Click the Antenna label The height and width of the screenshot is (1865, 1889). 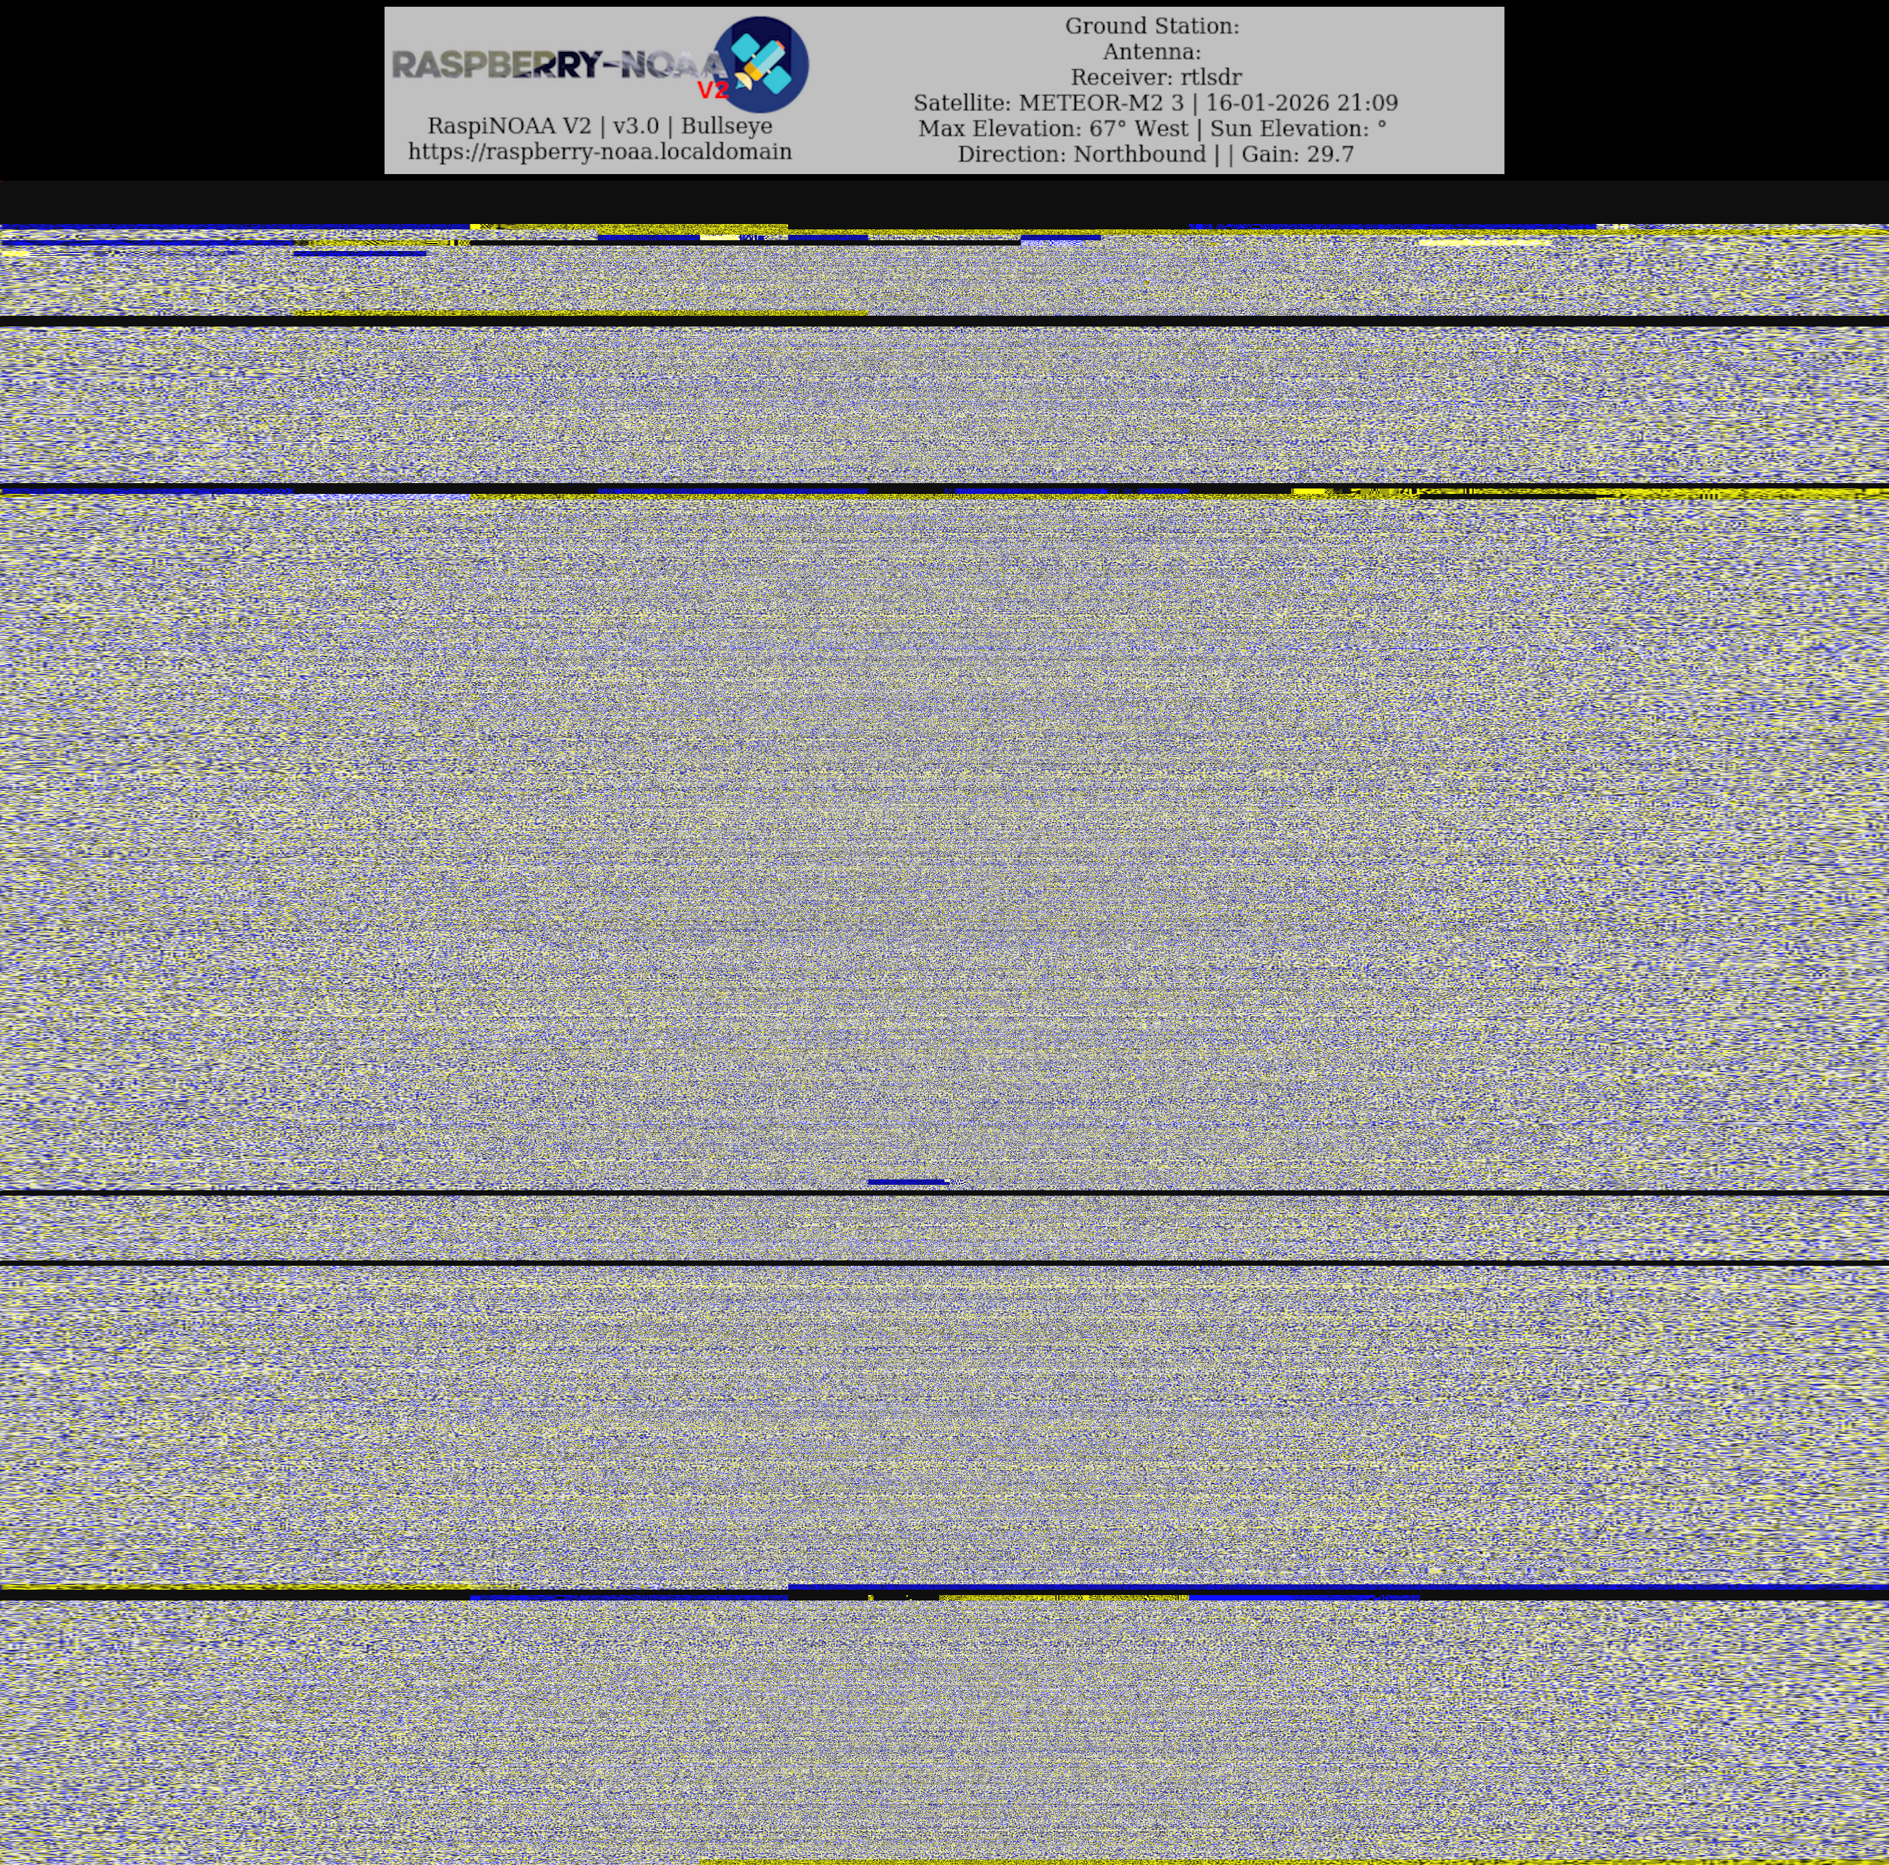tap(1152, 52)
